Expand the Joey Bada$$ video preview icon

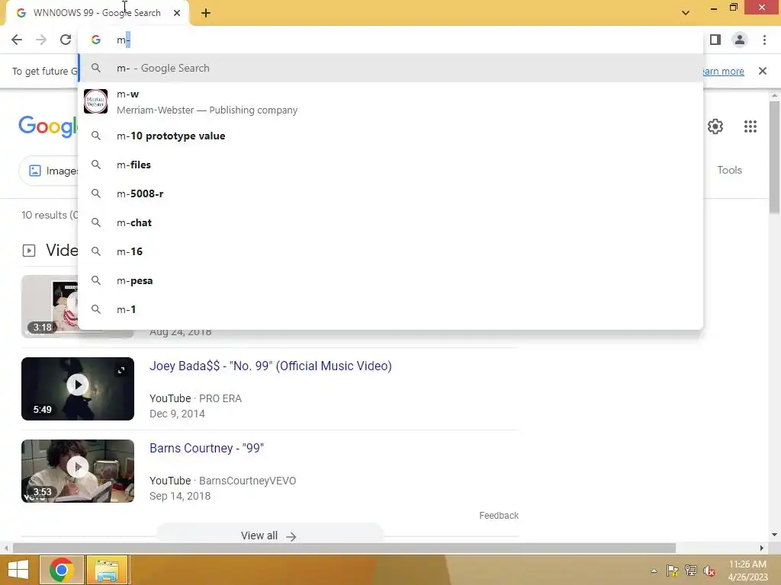121,370
